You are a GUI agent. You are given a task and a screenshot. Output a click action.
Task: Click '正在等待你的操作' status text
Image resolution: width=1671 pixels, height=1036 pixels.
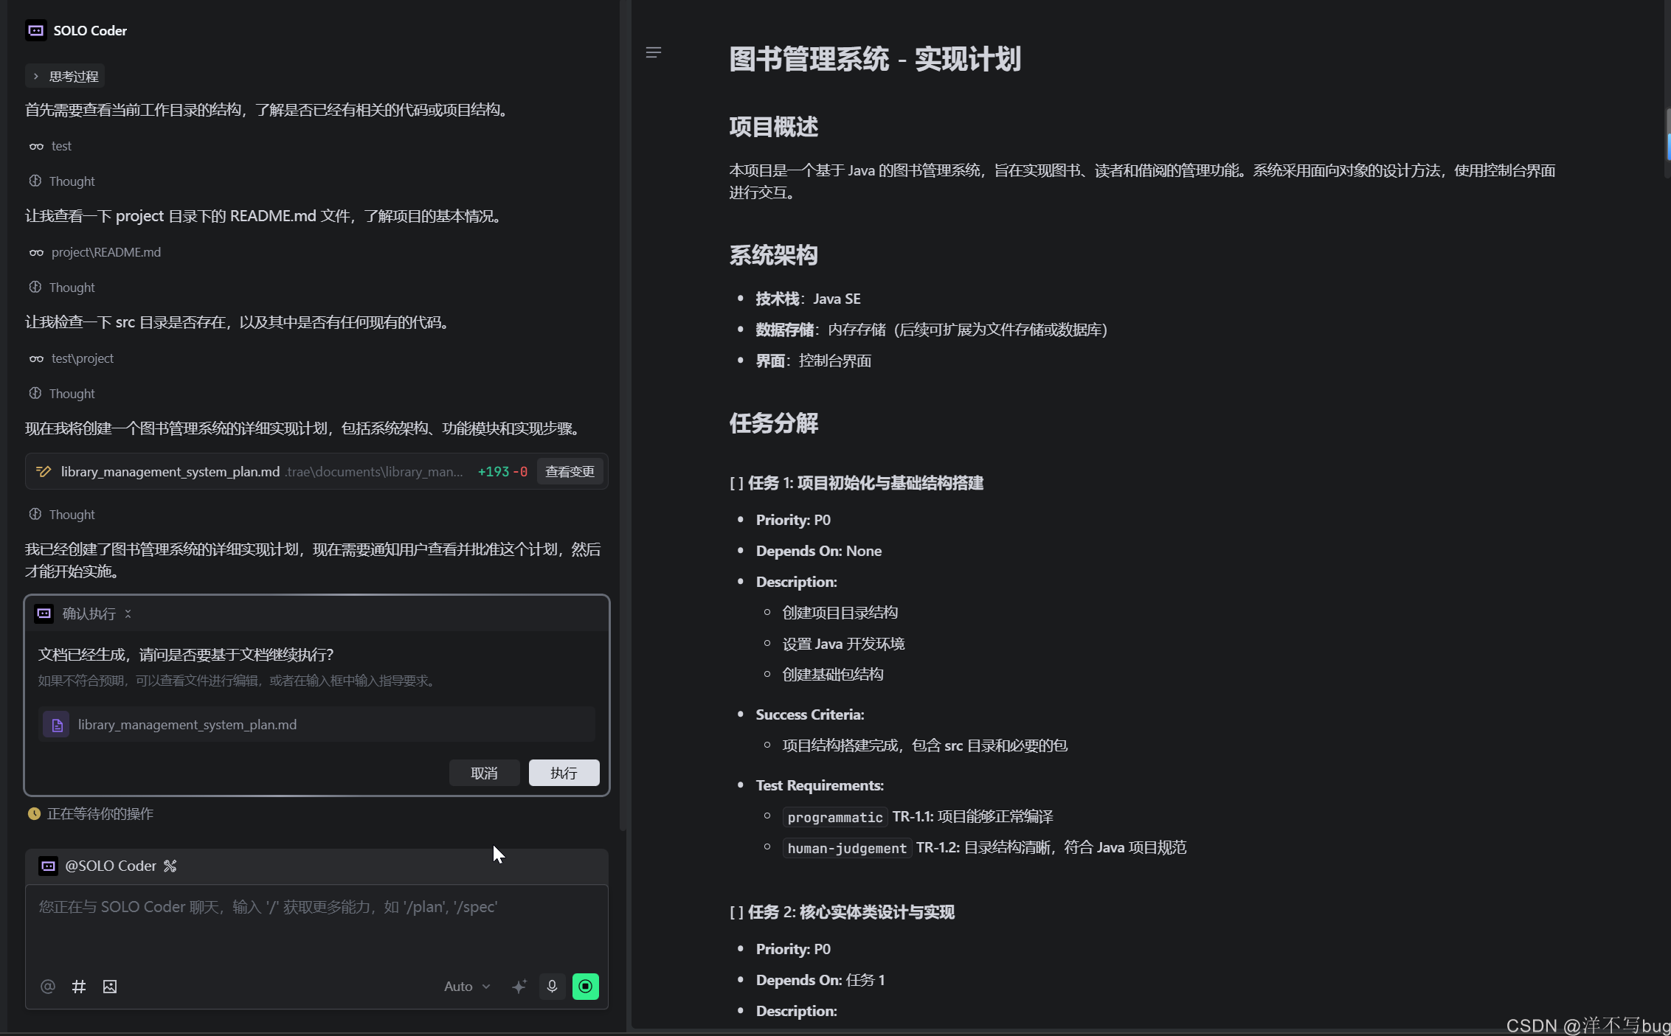click(x=100, y=814)
